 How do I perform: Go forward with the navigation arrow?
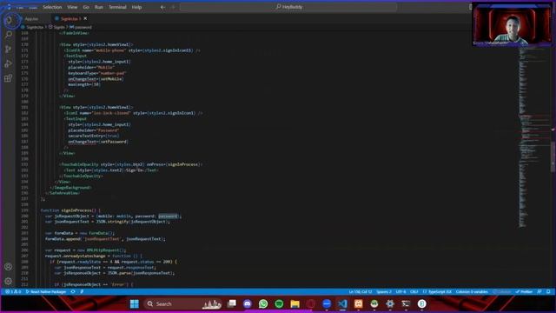point(173,7)
